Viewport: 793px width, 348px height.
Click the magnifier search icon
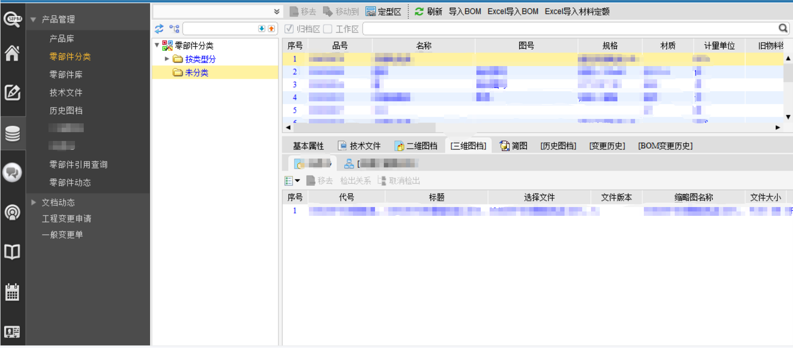783,28
